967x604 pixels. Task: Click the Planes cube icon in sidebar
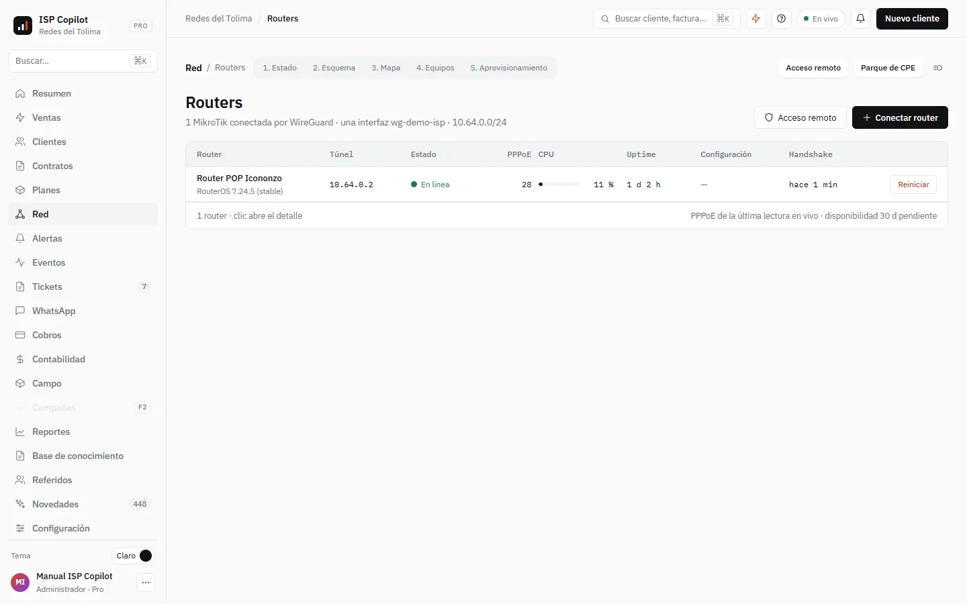pos(20,190)
